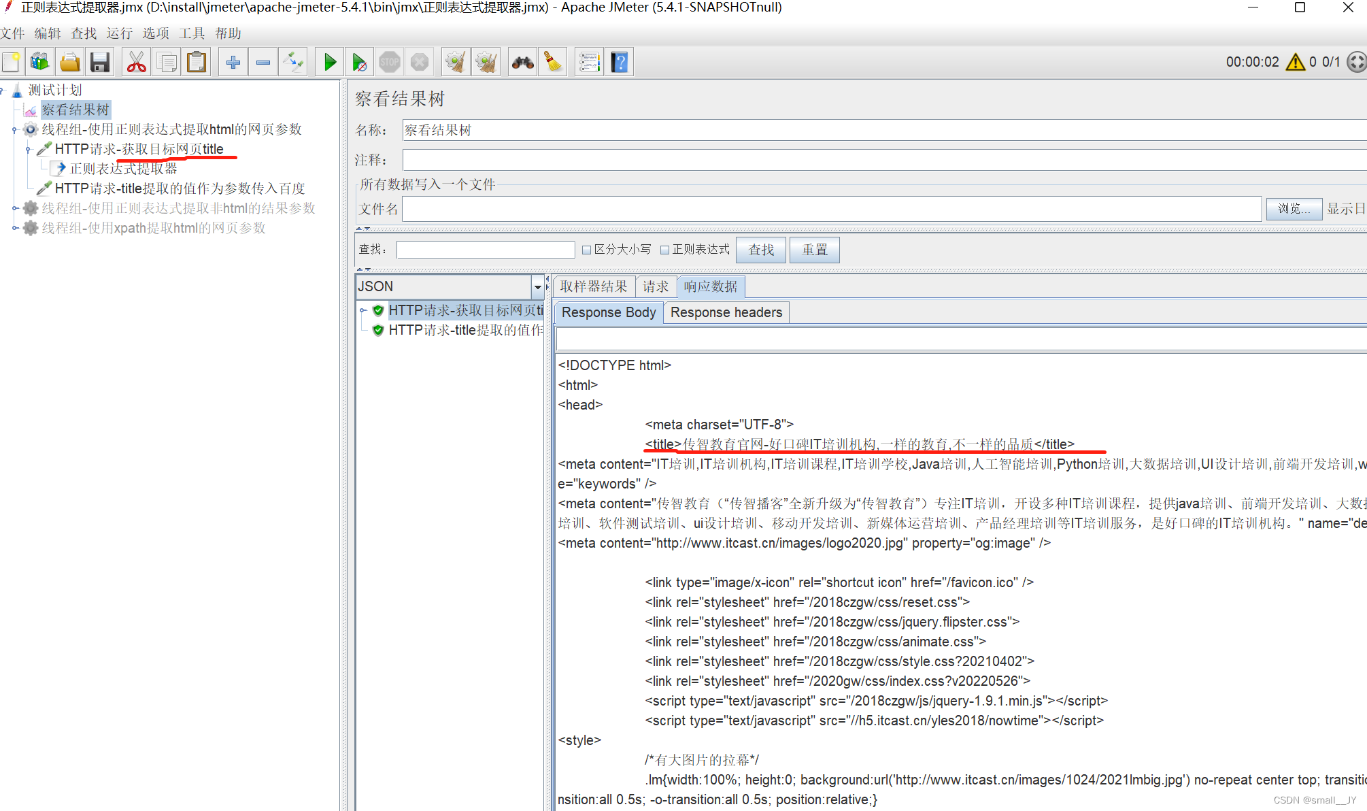Expand the disabled xpath thread group node
1367x811 pixels.
point(15,228)
